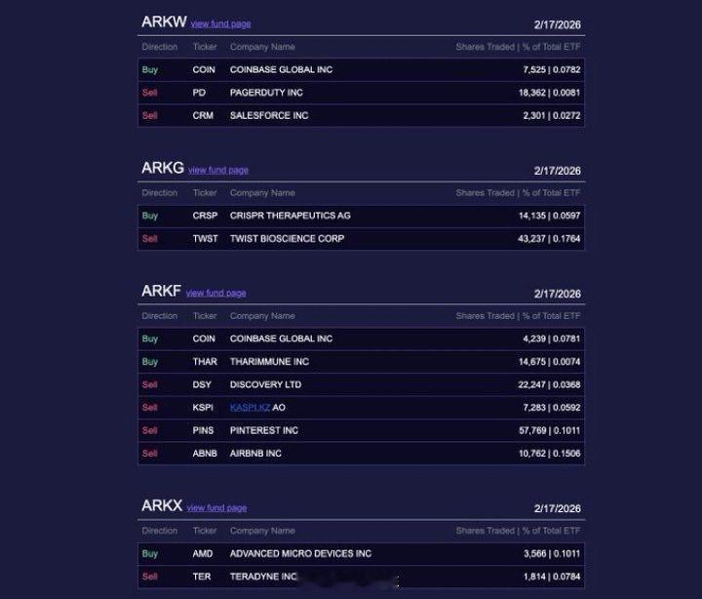Screen dimensions: 702x599
Task: Select the PAGERDUTY INC sell row
Action: coord(362,93)
